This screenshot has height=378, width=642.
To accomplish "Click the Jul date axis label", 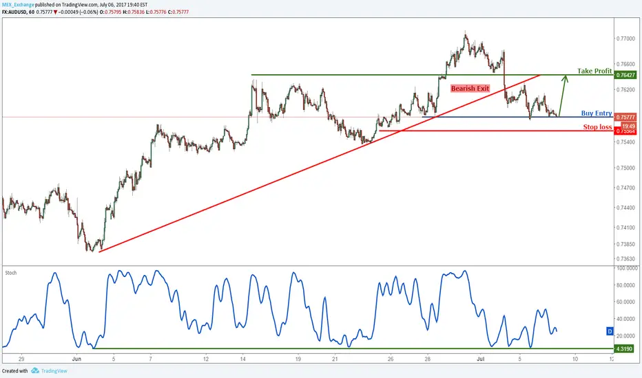I will click(x=480, y=359).
